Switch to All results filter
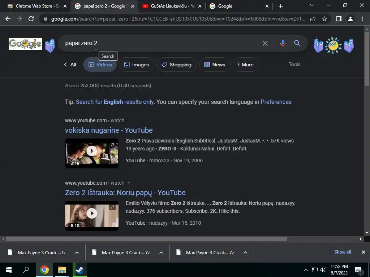The width and height of the screenshot is (370, 277). coord(70,65)
